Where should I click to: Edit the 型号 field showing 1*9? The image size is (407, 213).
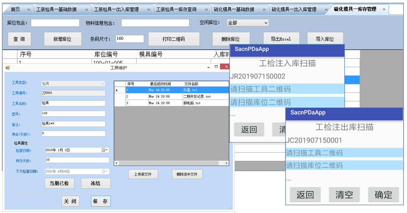pos(73,114)
